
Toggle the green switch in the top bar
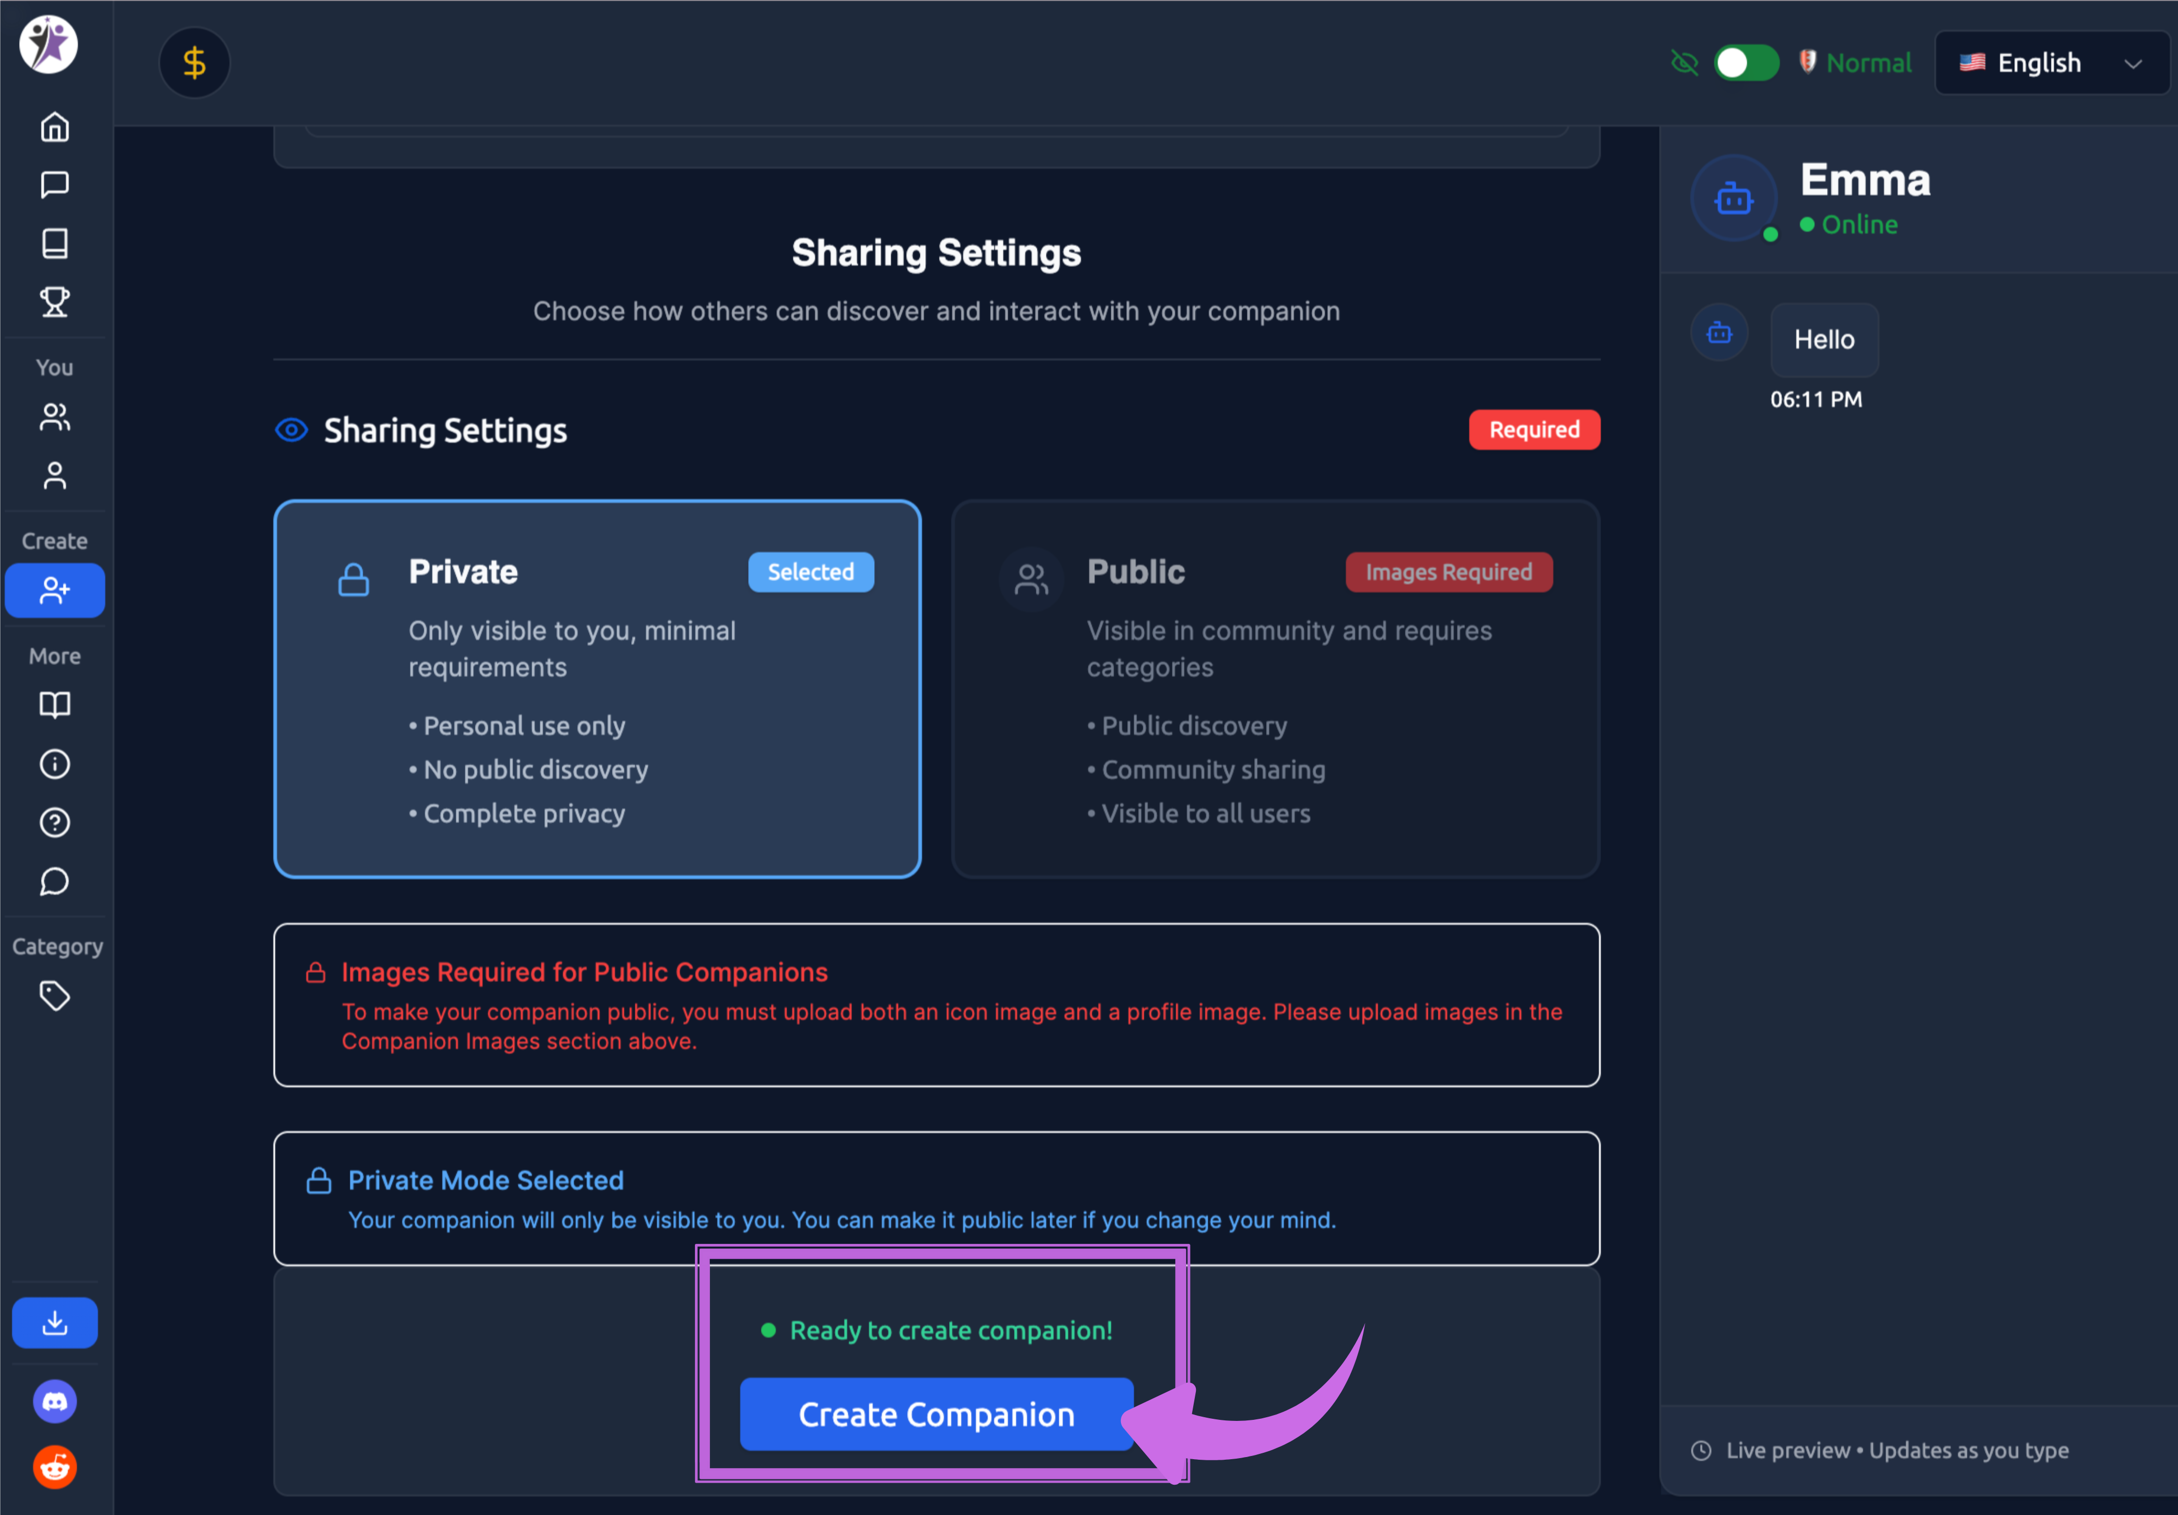coord(1746,63)
